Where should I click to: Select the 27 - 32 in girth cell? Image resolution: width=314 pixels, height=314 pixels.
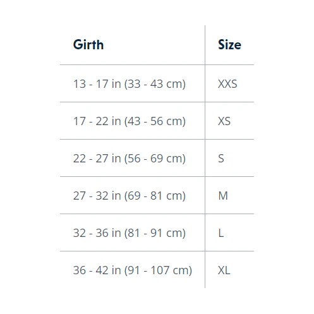click(x=133, y=195)
